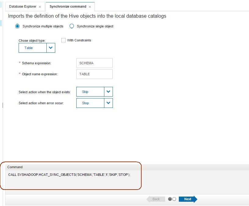This screenshot has height=206, width=249.
Task: Click the Next button
Action: tap(188, 199)
